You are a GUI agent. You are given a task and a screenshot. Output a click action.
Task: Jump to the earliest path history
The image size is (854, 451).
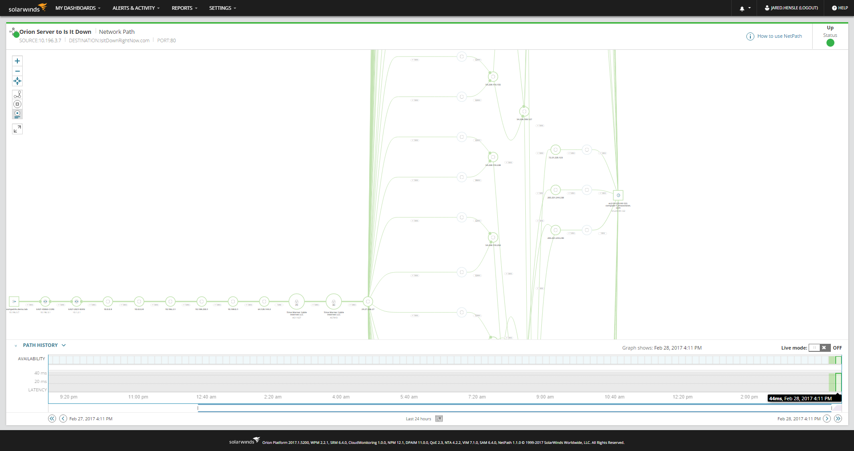pos(52,419)
